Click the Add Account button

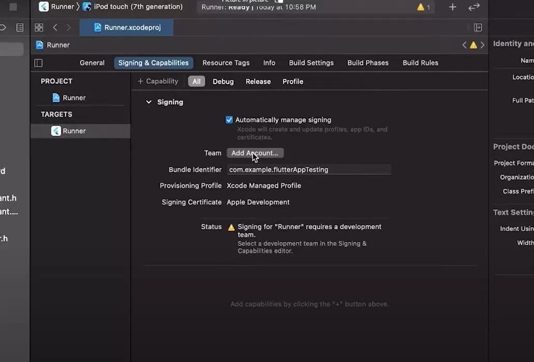tap(255, 153)
